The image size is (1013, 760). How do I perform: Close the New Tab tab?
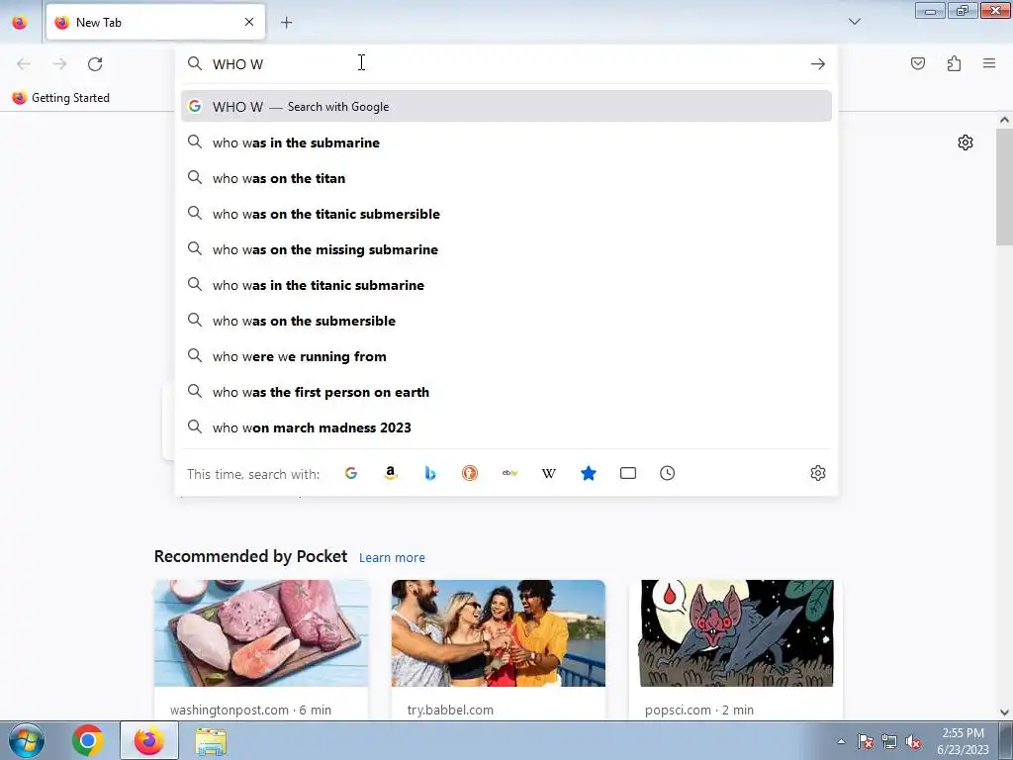point(249,22)
